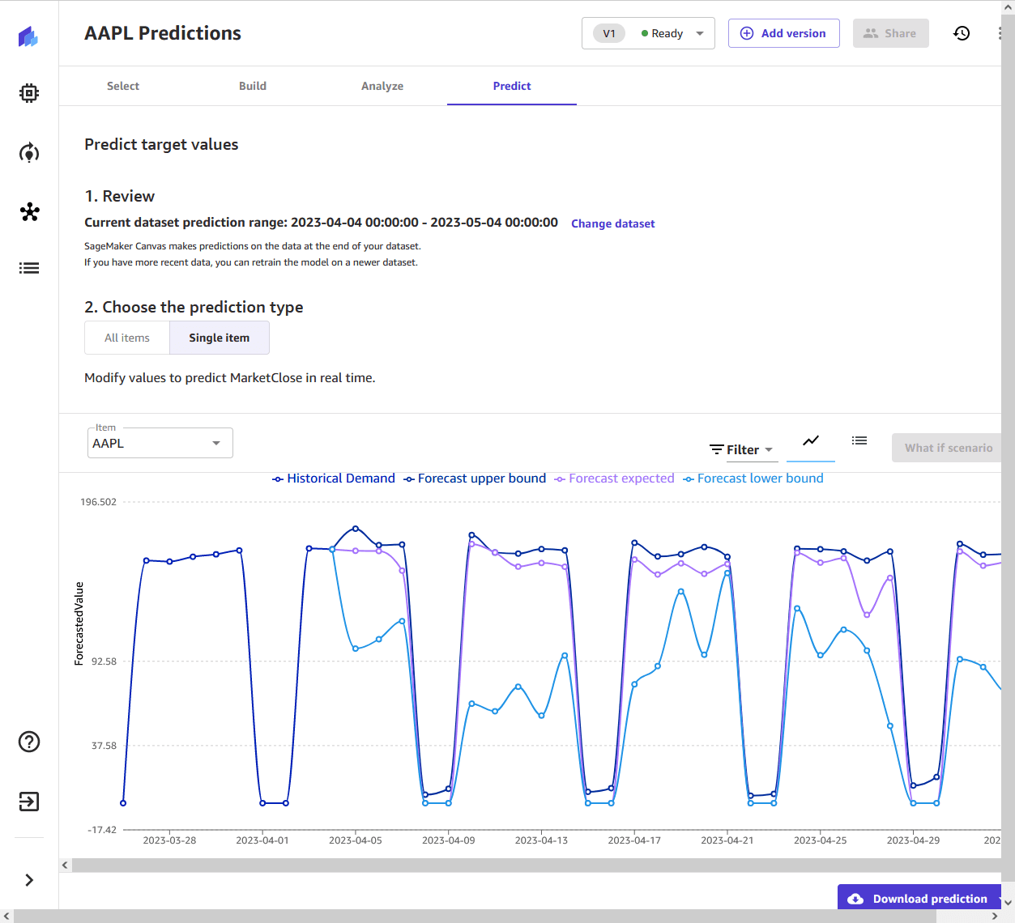Click the AAPL Predictions title
Image resolution: width=1015 pixels, height=923 pixels.
(163, 33)
